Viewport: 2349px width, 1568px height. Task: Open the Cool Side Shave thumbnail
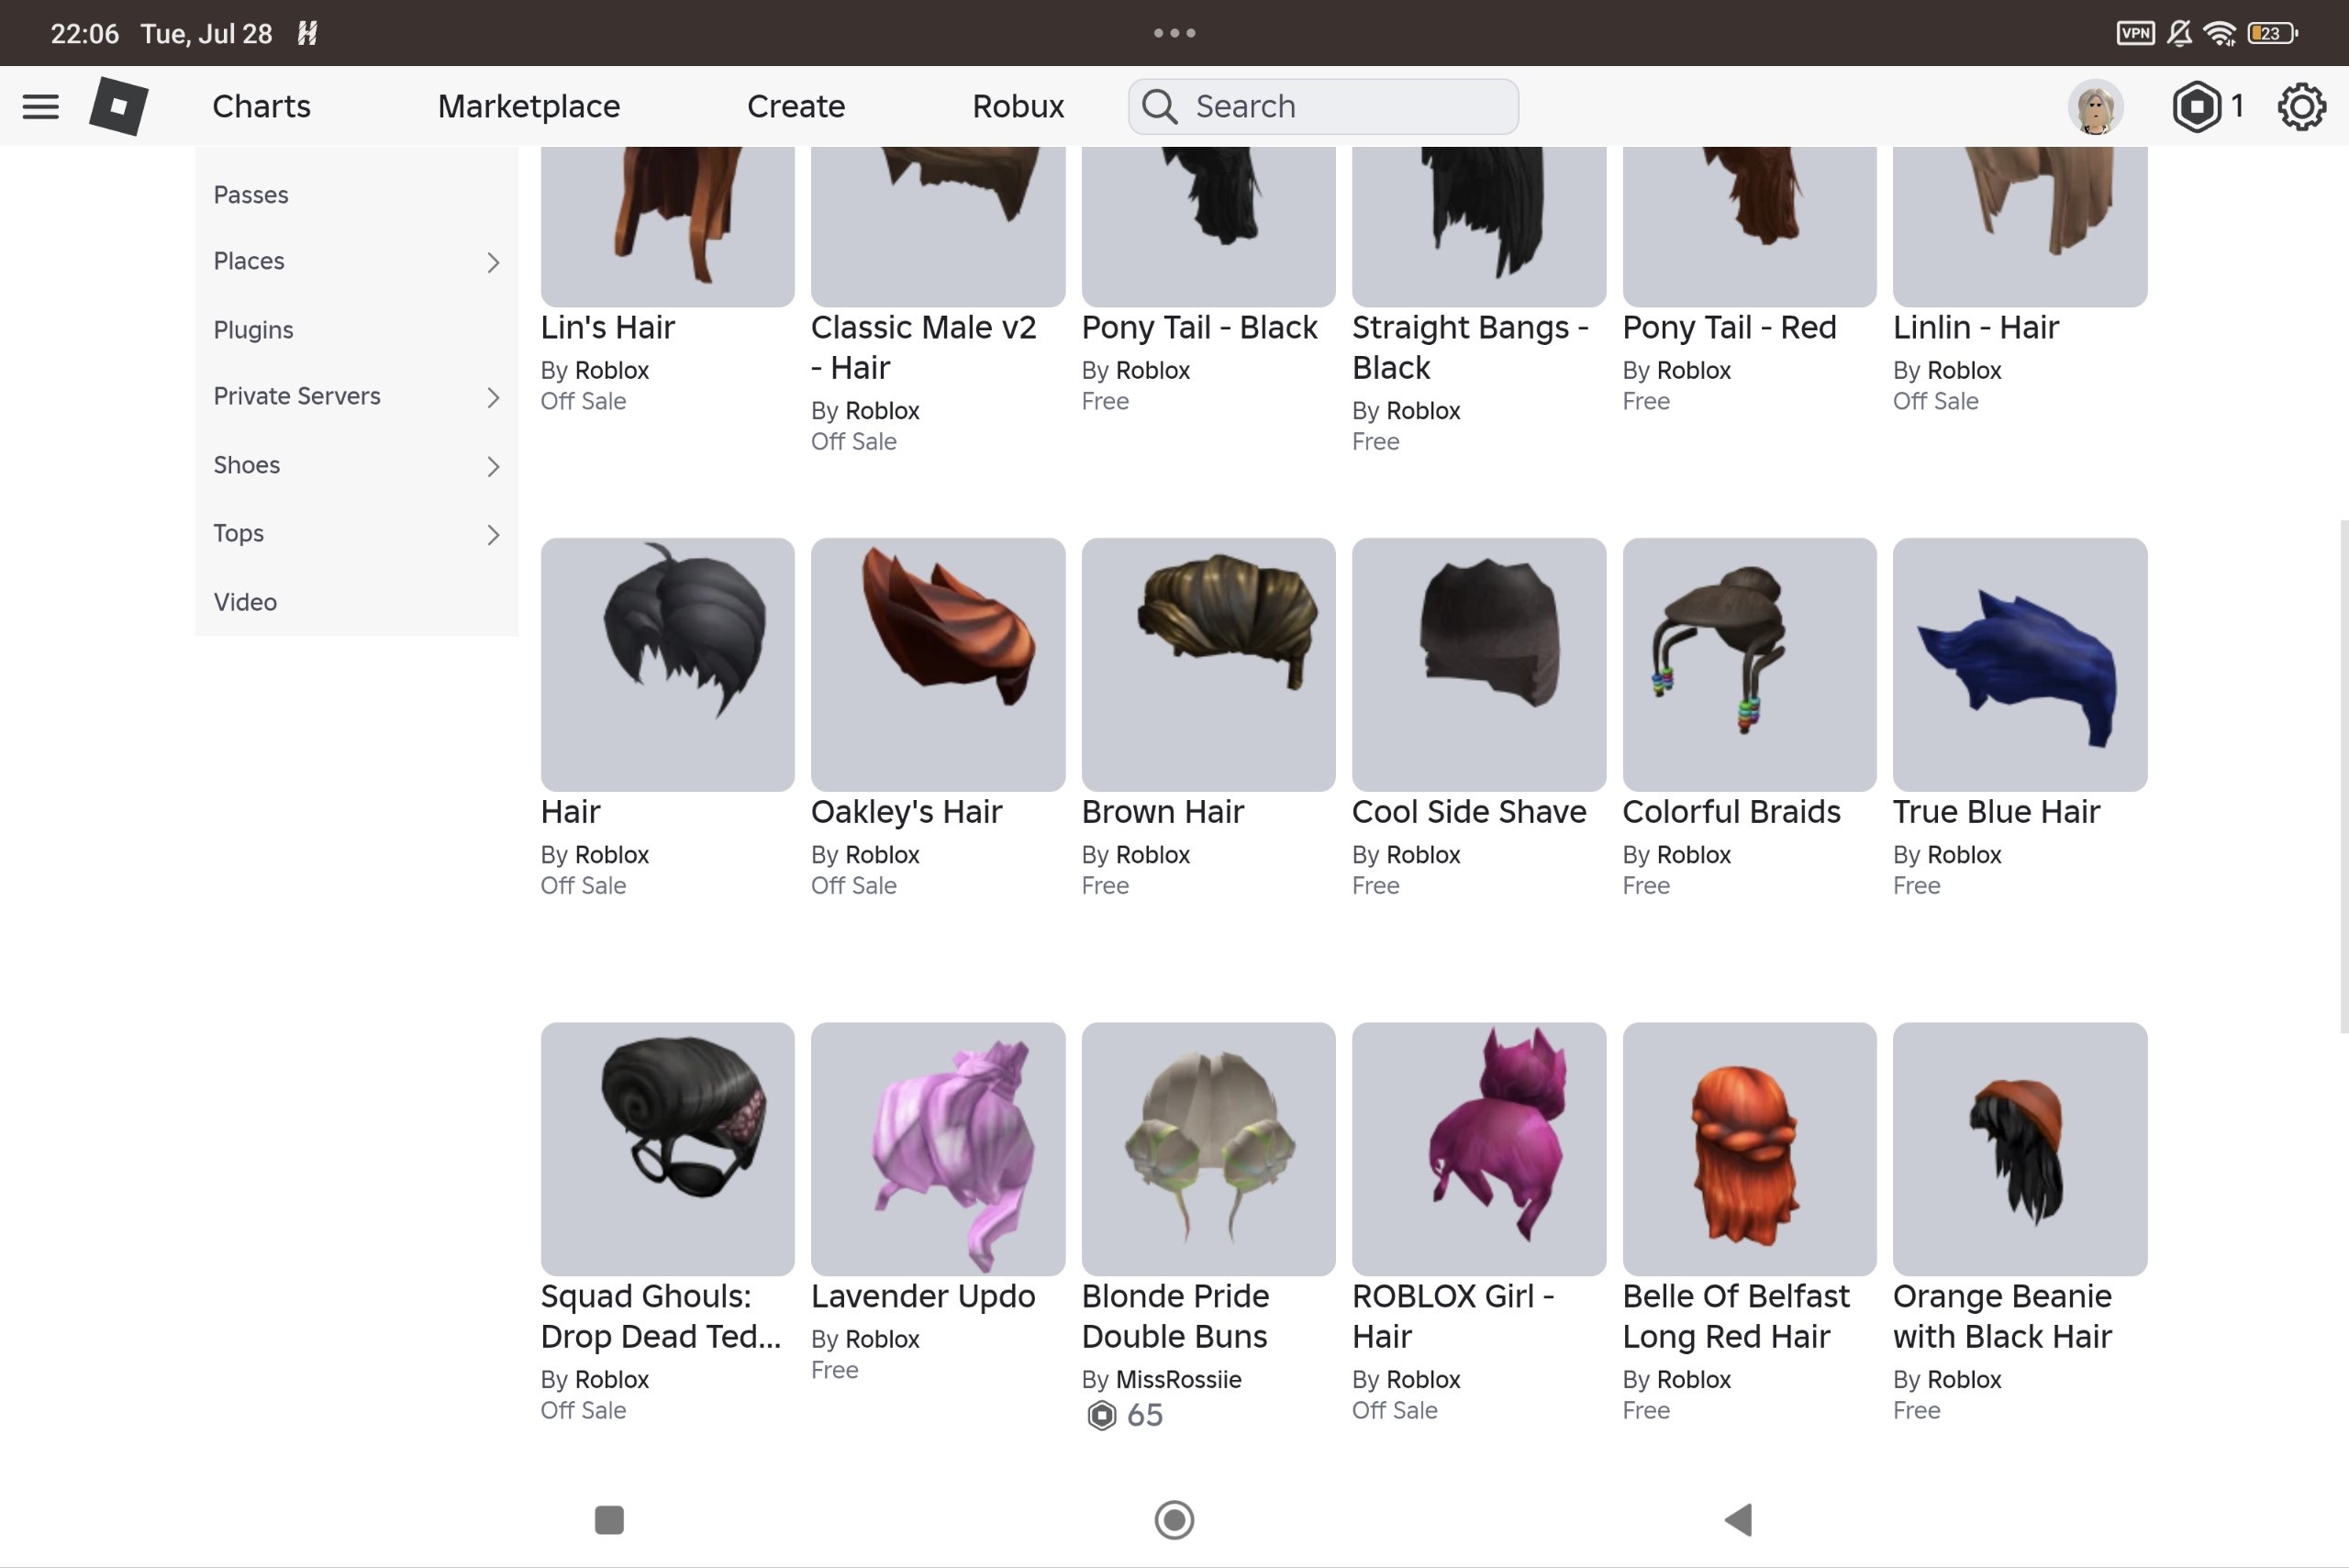point(1479,665)
